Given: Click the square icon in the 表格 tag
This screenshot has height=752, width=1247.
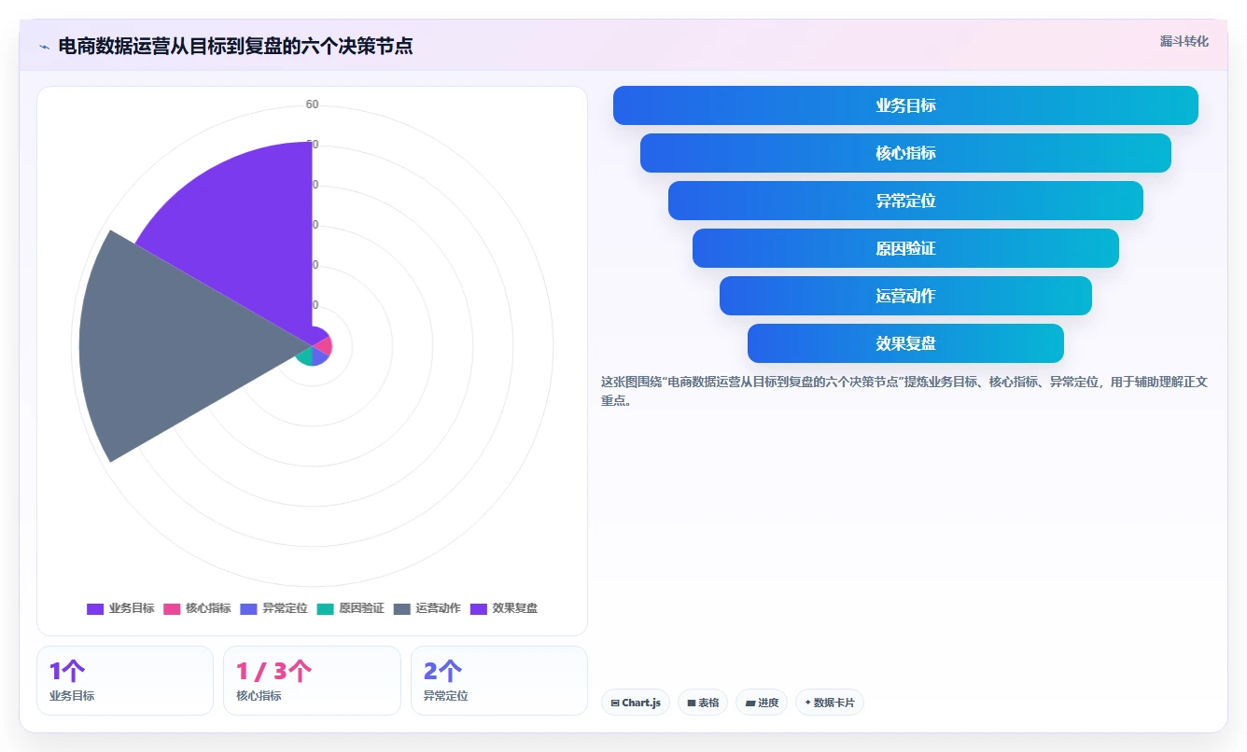Looking at the screenshot, I should pos(692,703).
